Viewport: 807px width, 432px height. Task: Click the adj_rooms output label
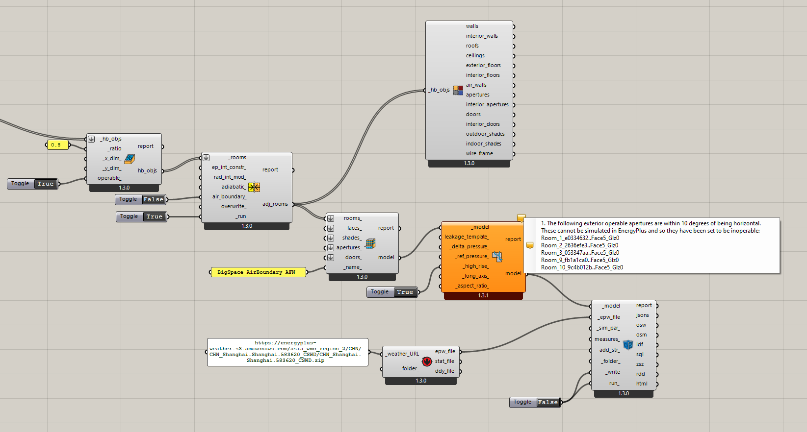275,204
